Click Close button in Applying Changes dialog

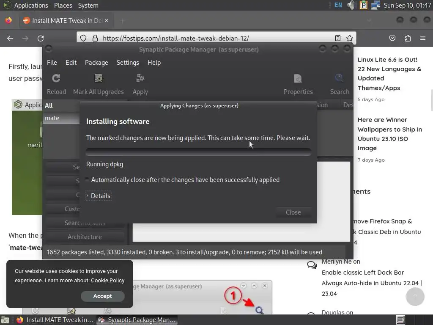[293, 212]
